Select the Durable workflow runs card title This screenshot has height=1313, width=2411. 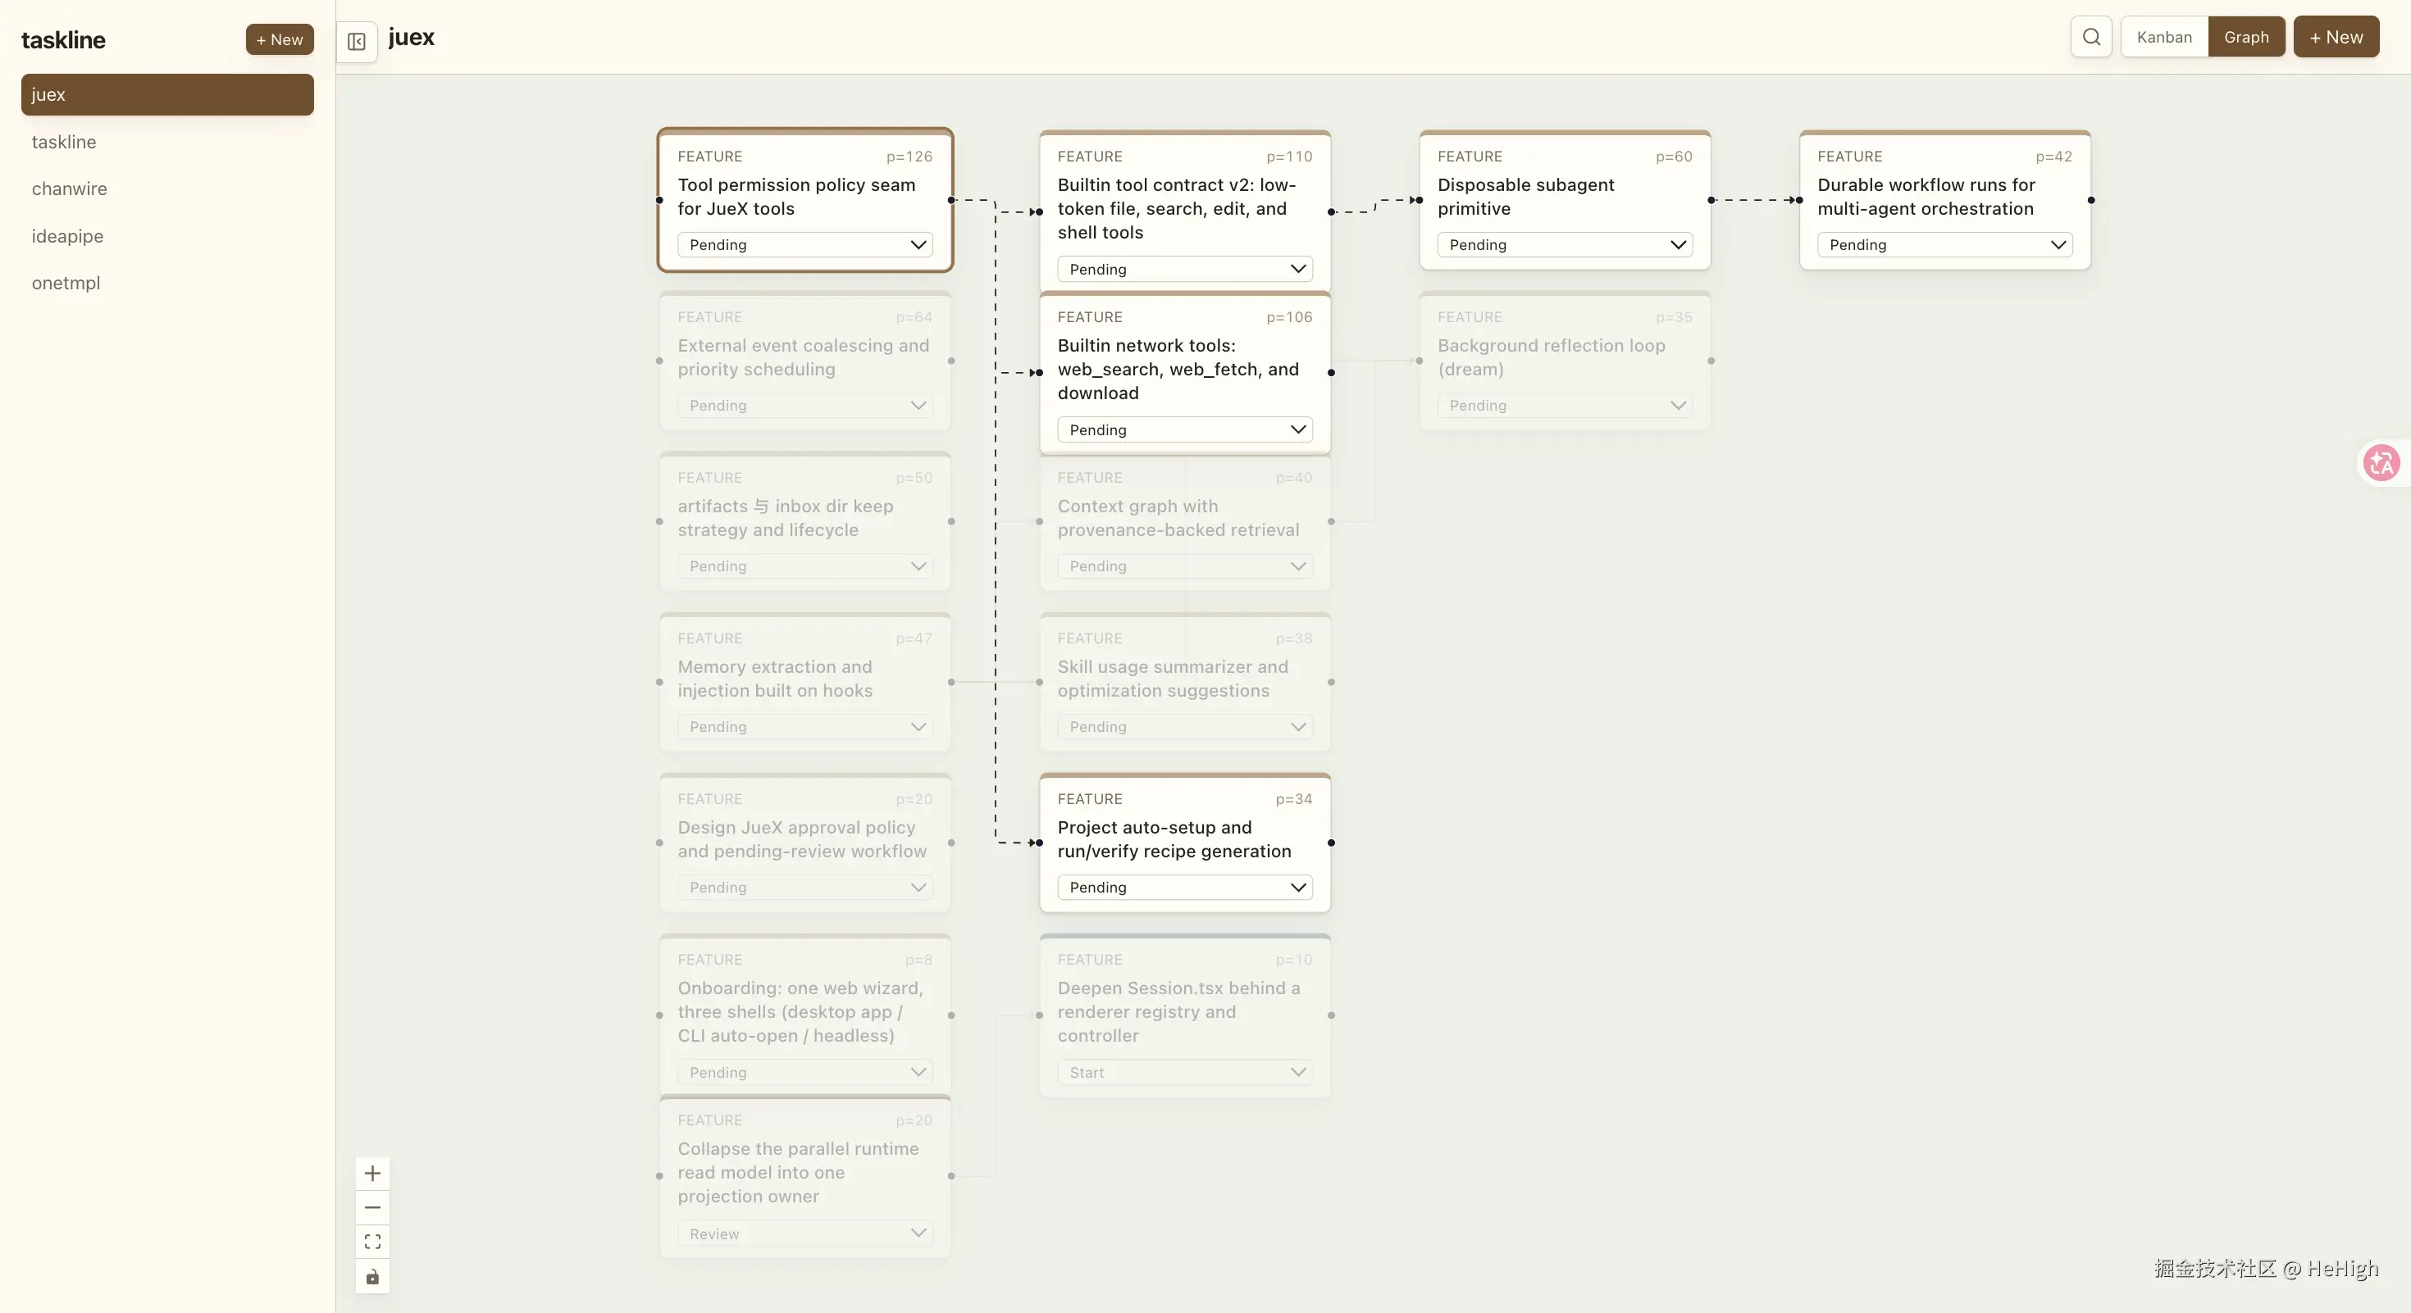tap(1926, 197)
